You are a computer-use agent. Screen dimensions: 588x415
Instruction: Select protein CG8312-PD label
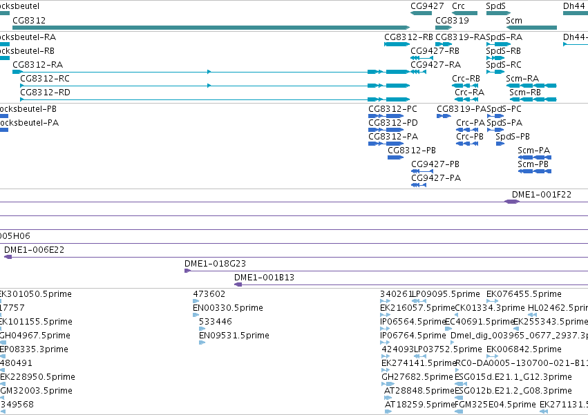tap(393, 123)
